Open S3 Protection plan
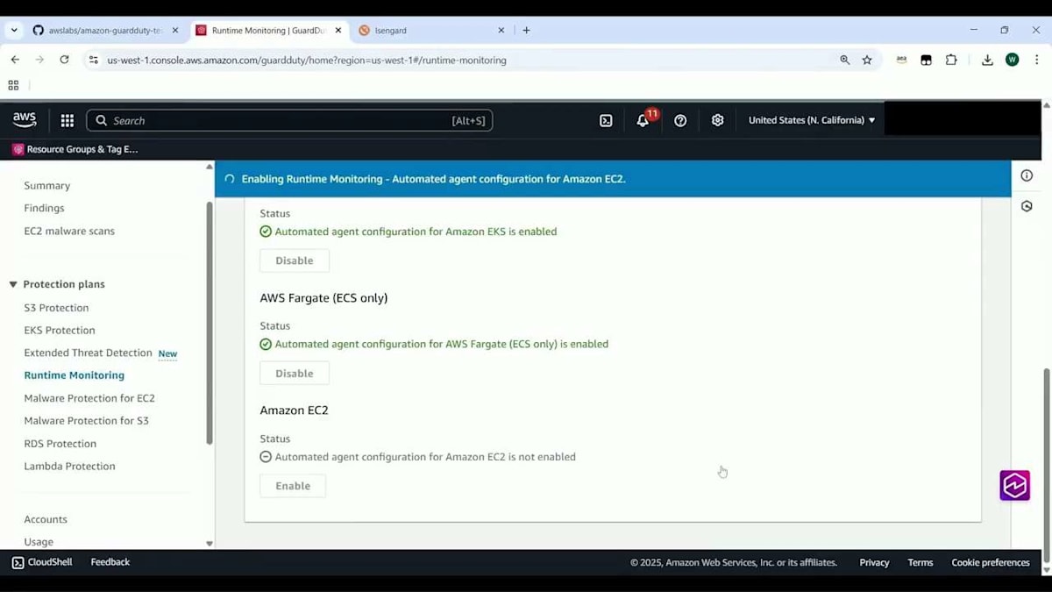 56,308
